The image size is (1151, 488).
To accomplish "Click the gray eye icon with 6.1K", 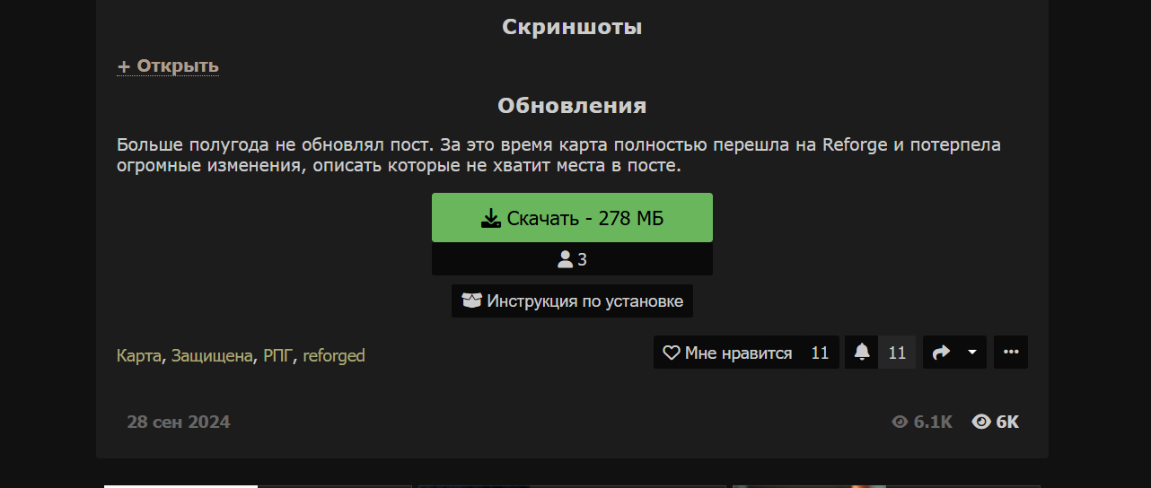I will point(900,422).
